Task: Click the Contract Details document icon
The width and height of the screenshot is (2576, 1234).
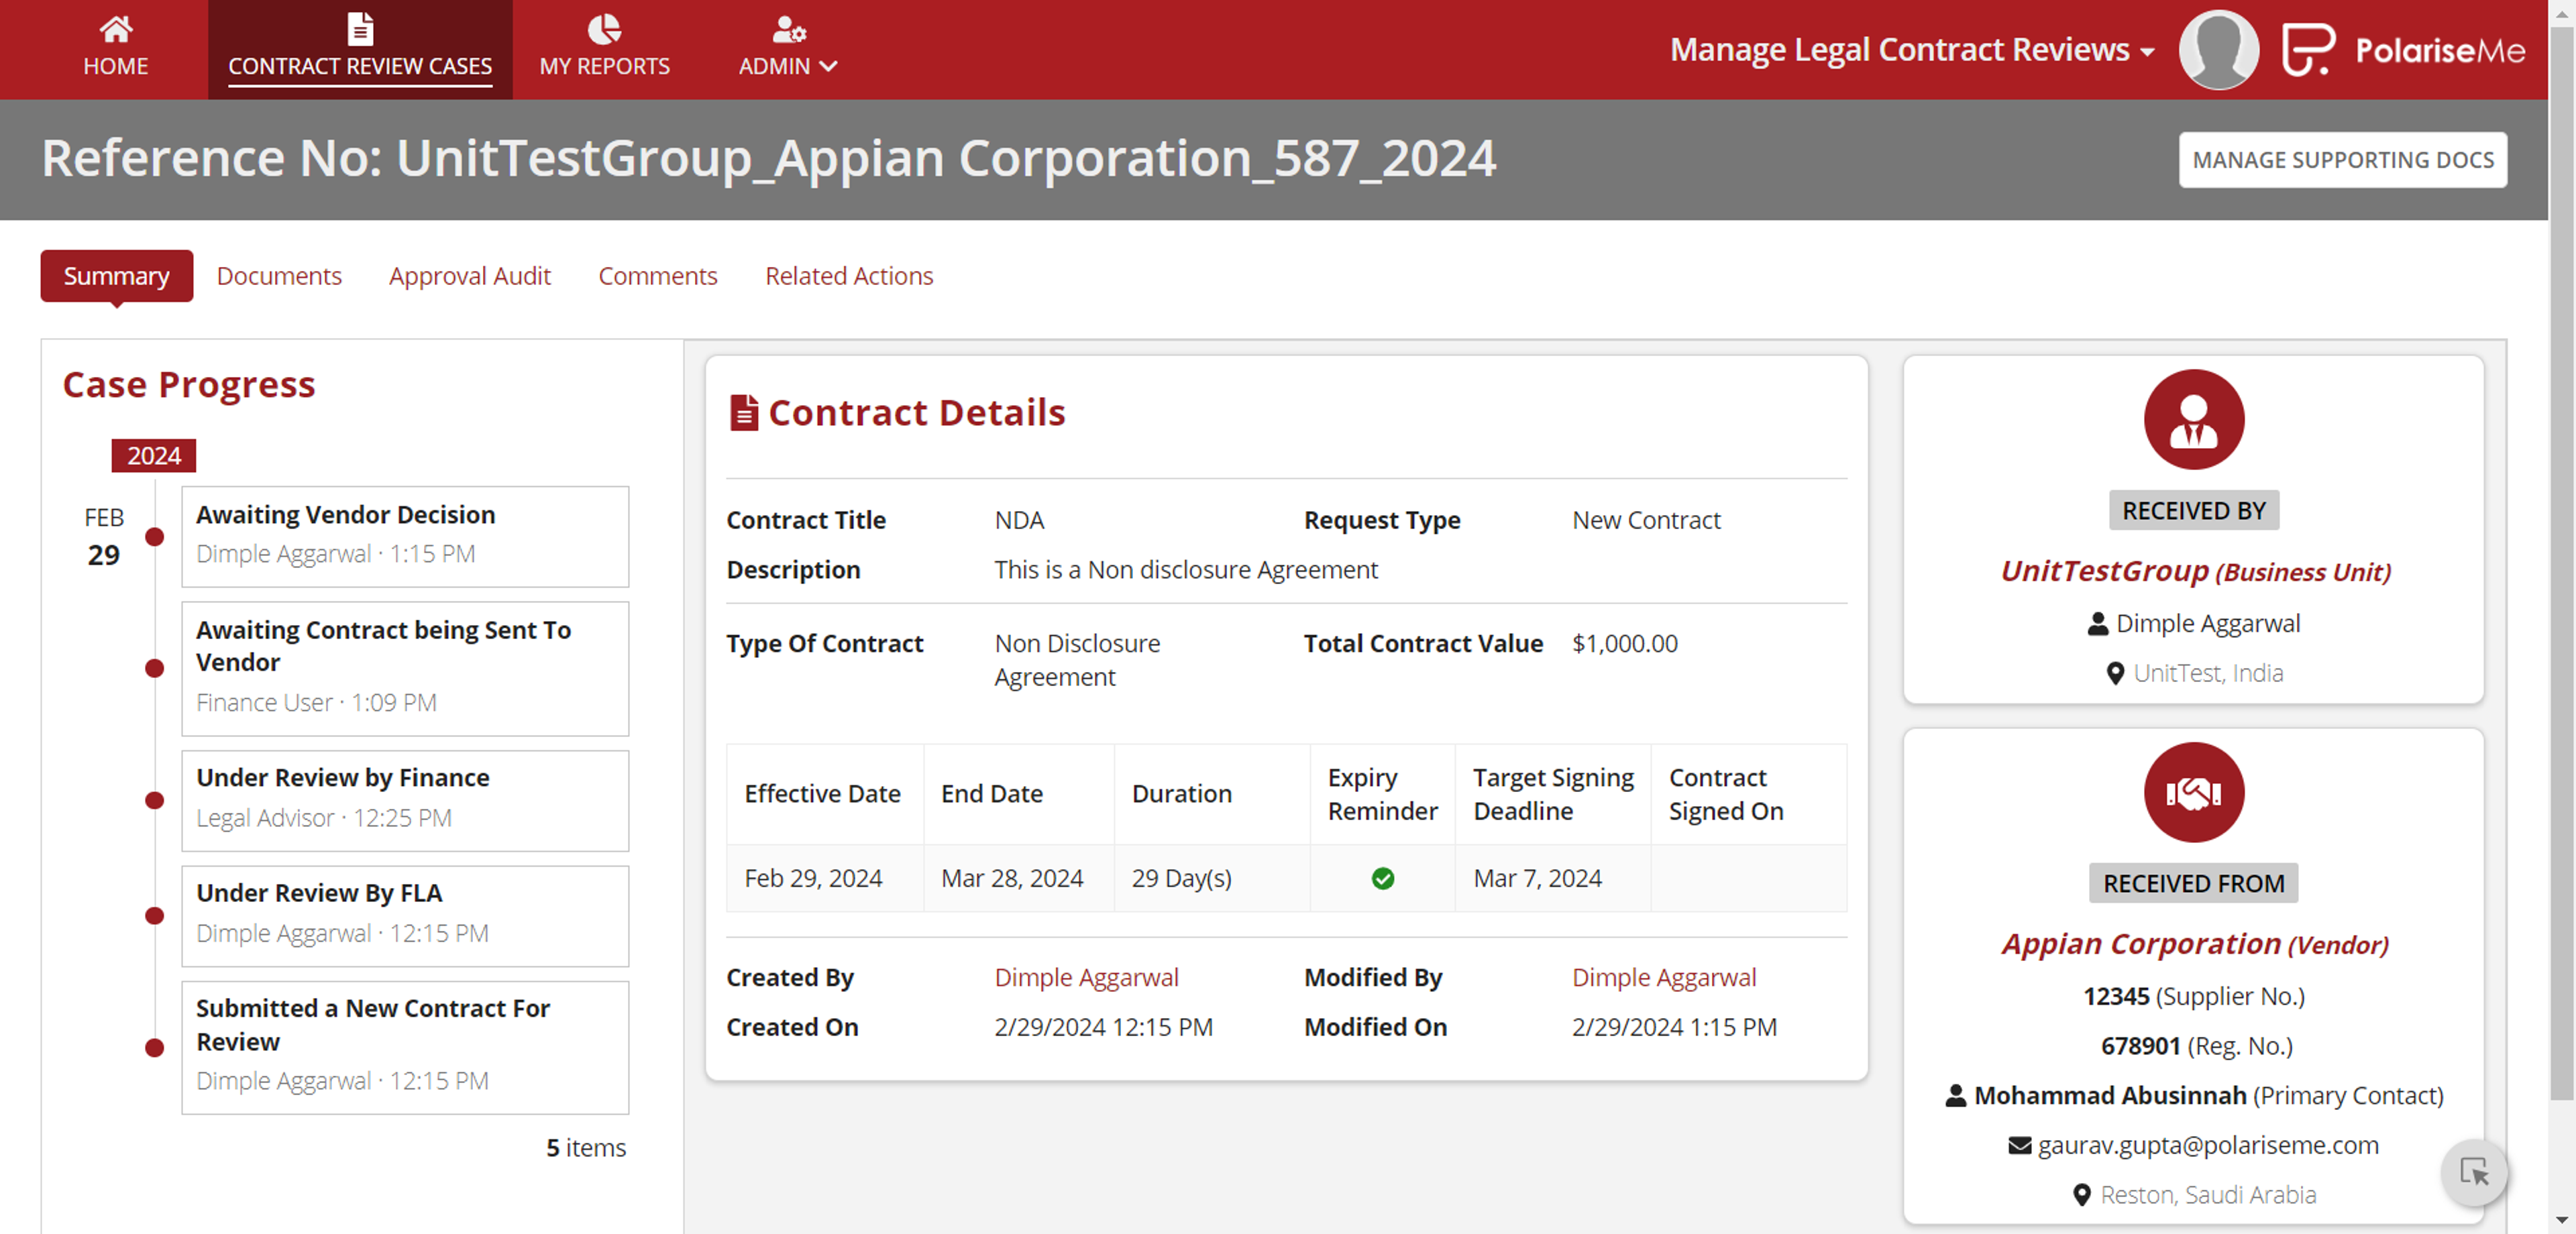Action: (743, 412)
